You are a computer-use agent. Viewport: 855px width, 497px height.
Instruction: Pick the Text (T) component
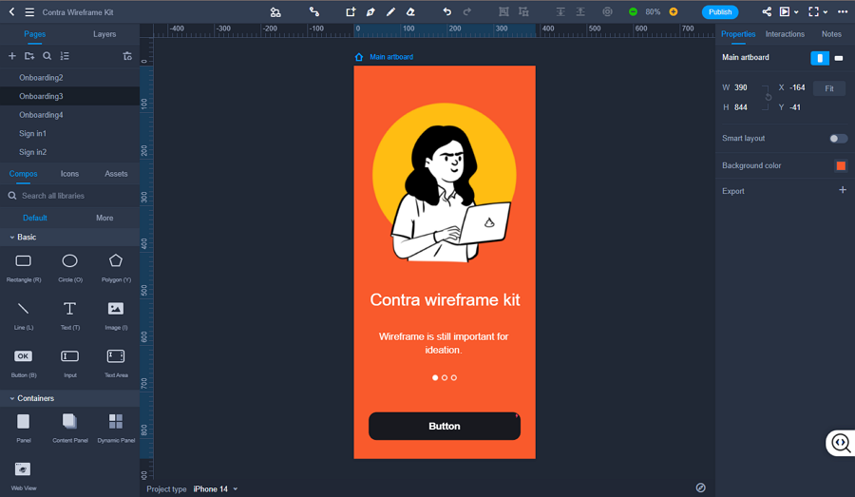tap(69, 315)
